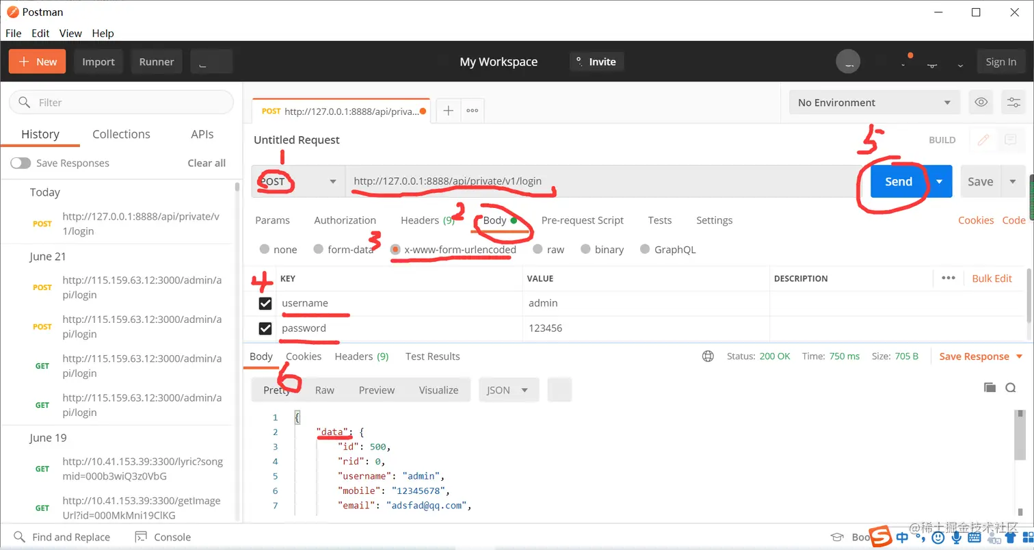Switch Sogou Chinese/English mode 中
Viewport: 1034px width, 550px height.
[903, 537]
